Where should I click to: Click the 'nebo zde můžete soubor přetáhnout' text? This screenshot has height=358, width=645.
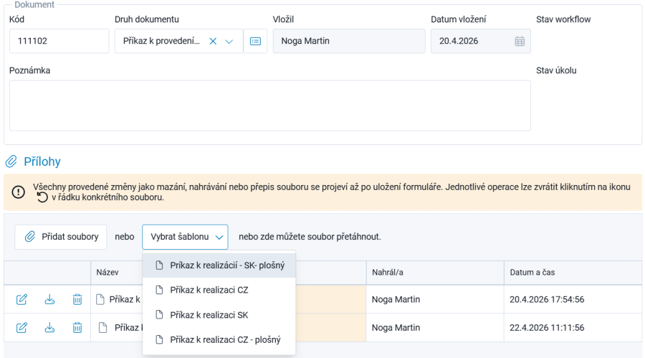point(310,237)
